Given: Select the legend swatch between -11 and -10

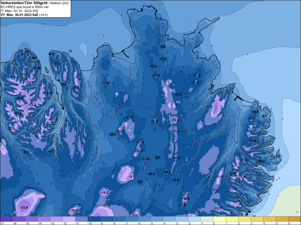Looking at the screenshot, I should point(82,219).
